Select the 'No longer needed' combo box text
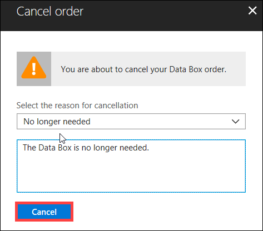This screenshot has width=263, height=231. [x=57, y=122]
